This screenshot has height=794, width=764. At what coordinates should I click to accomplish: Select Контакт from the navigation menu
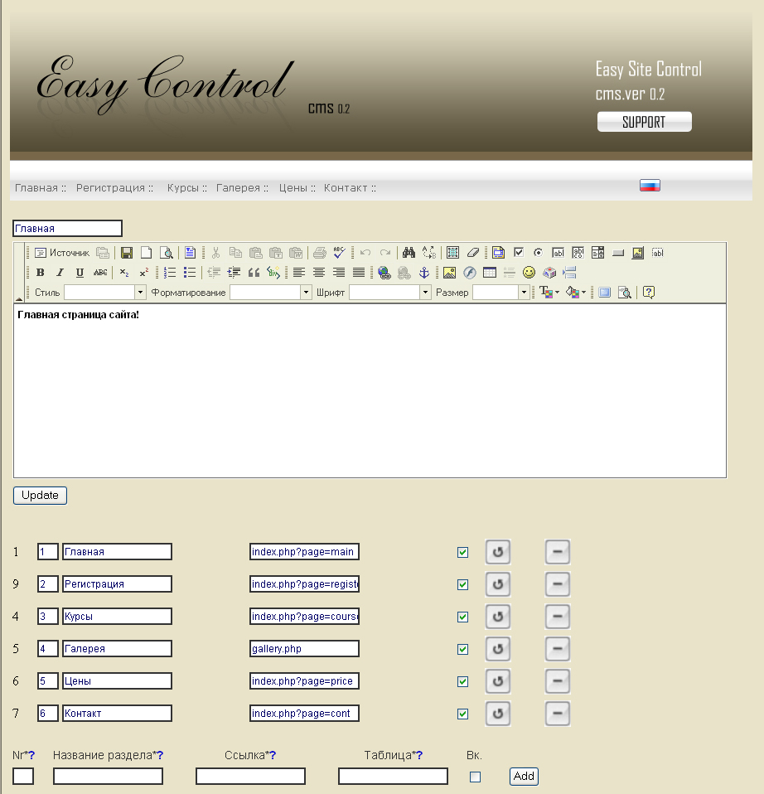[346, 187]
